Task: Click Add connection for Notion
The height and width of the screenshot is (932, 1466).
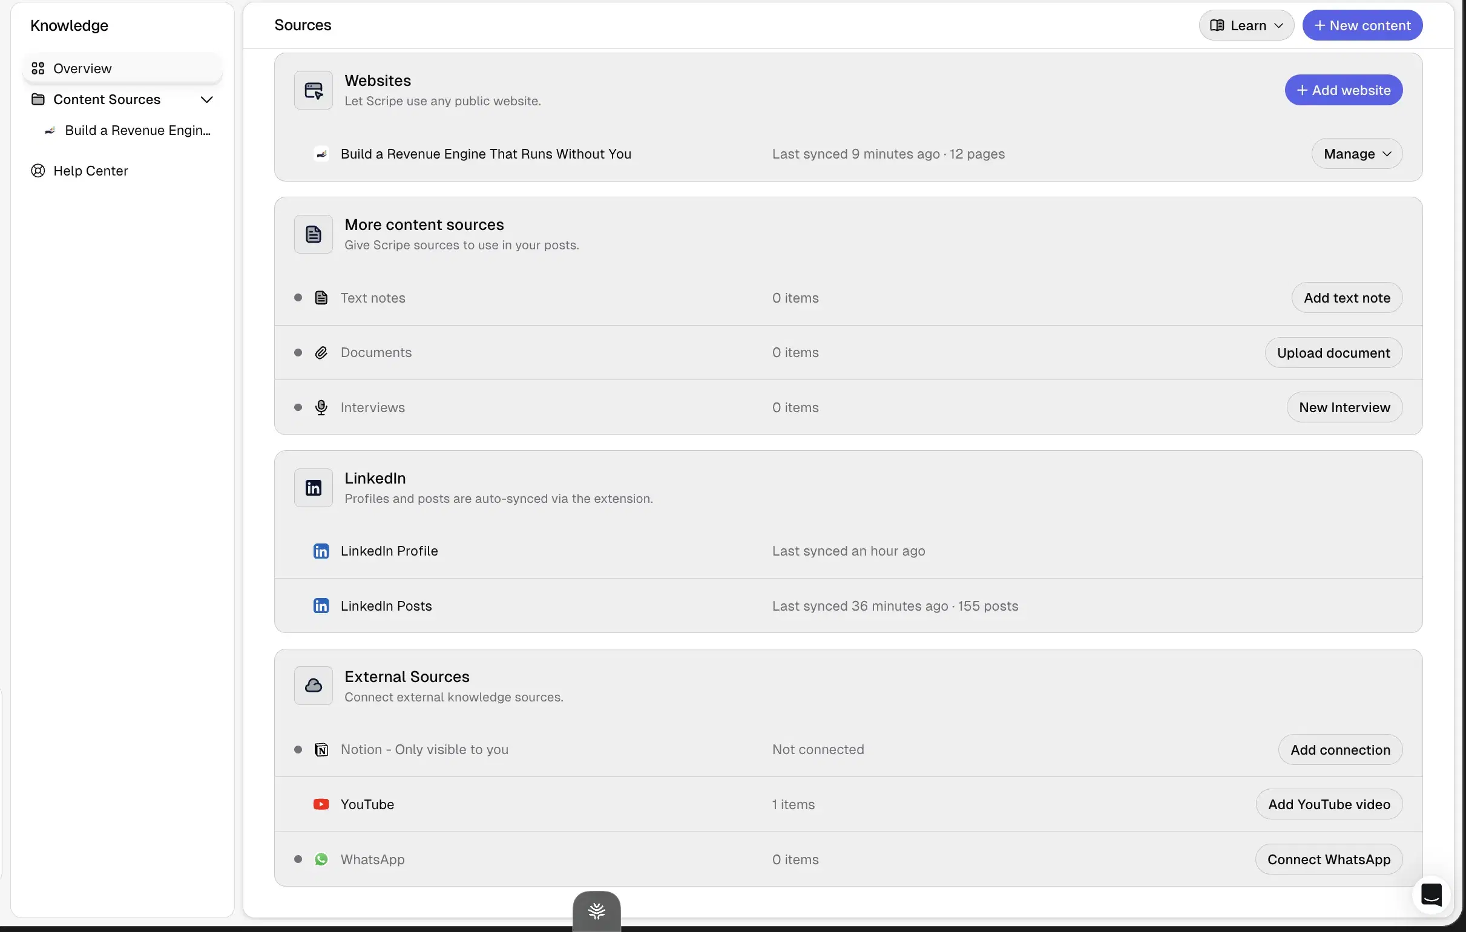Action: (1340, 749)
